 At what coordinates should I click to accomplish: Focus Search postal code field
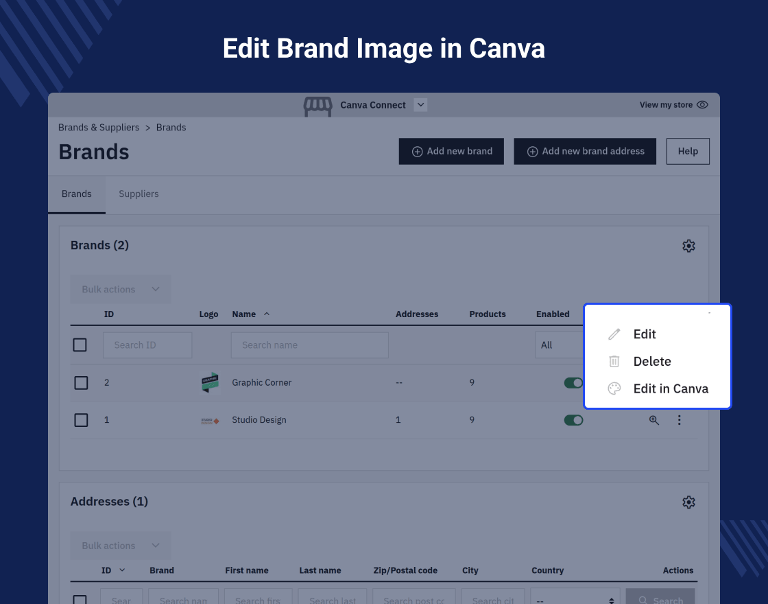coord(414,598)
